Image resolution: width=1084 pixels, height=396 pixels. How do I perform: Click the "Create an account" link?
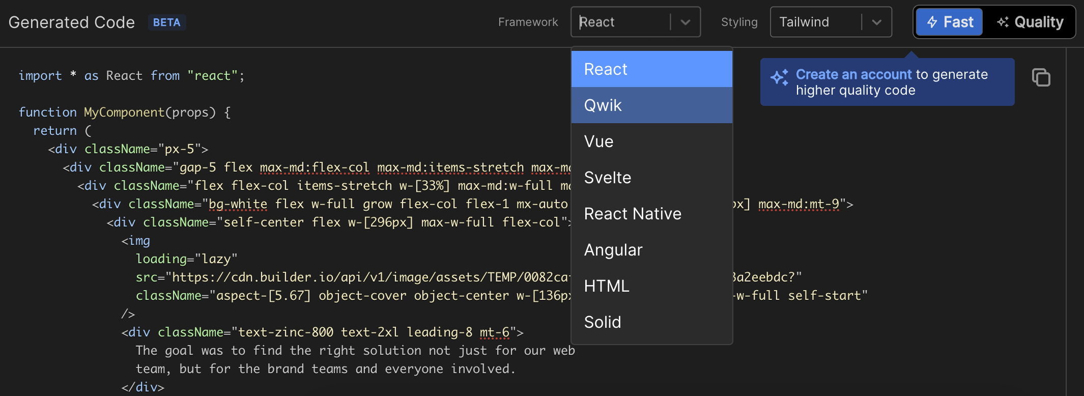click(x=853, y=74)
